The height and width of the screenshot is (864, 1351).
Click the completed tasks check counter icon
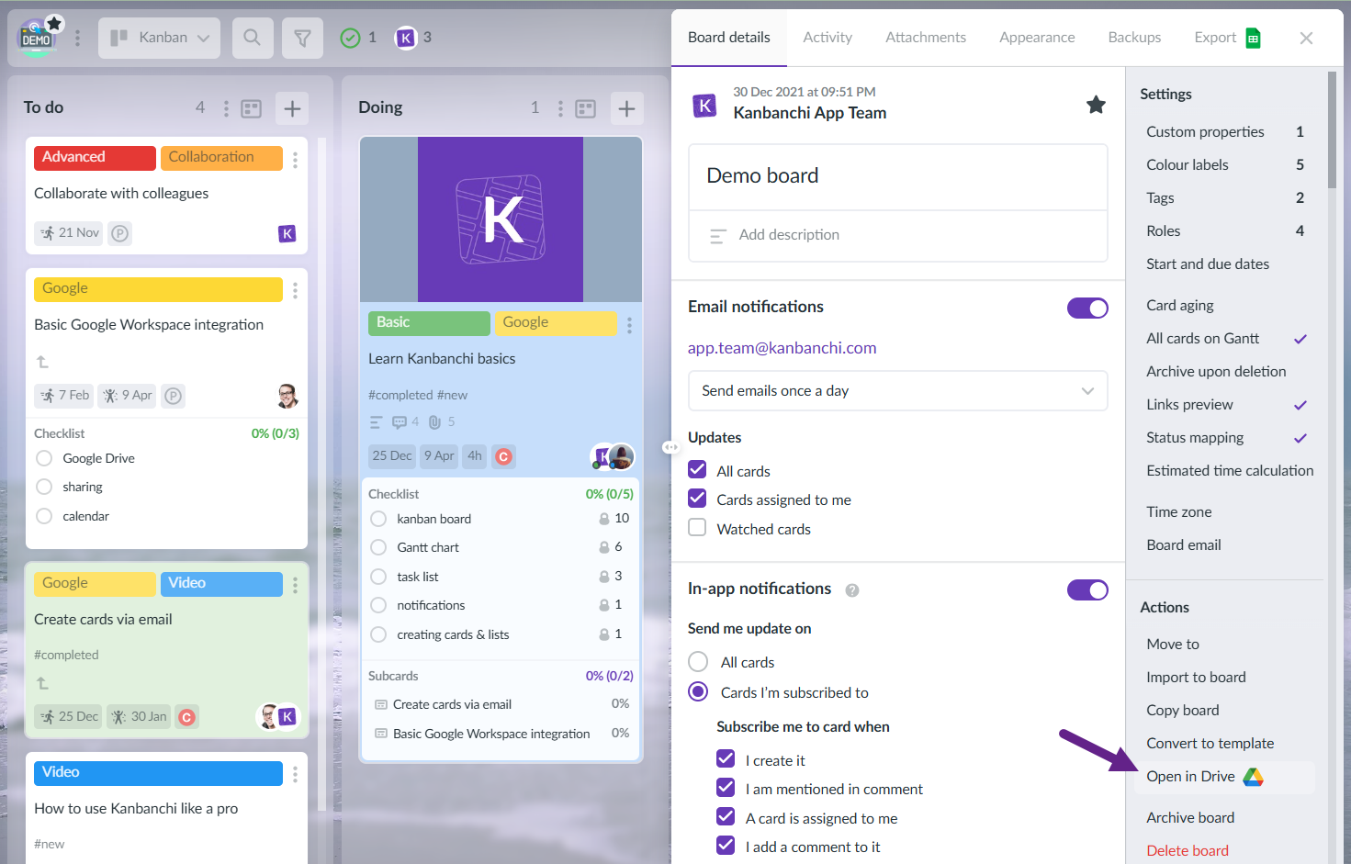click(350, 38)
